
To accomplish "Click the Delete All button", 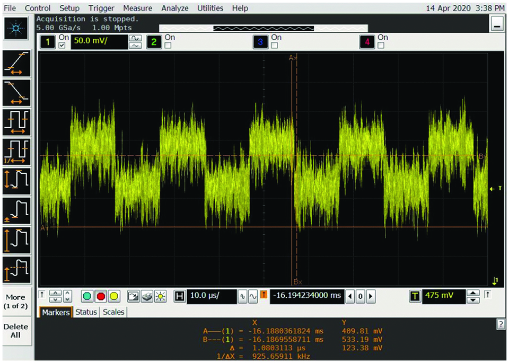I will click(16, 331).
